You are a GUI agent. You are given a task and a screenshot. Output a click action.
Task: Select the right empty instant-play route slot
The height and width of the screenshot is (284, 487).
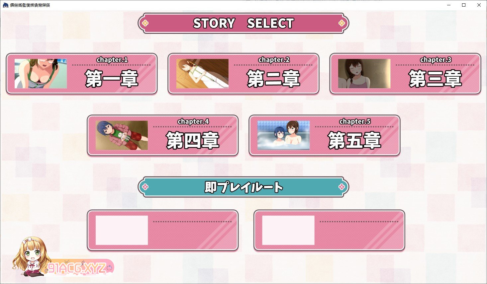[329, 230]
